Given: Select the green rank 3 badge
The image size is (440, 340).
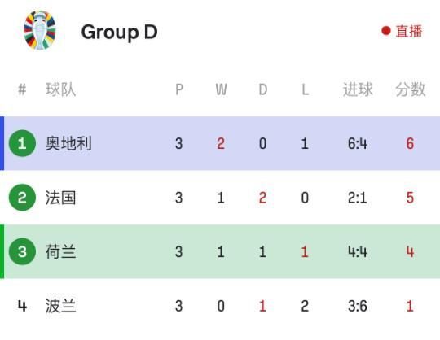Looking at the screenshot, I should 22,251.
